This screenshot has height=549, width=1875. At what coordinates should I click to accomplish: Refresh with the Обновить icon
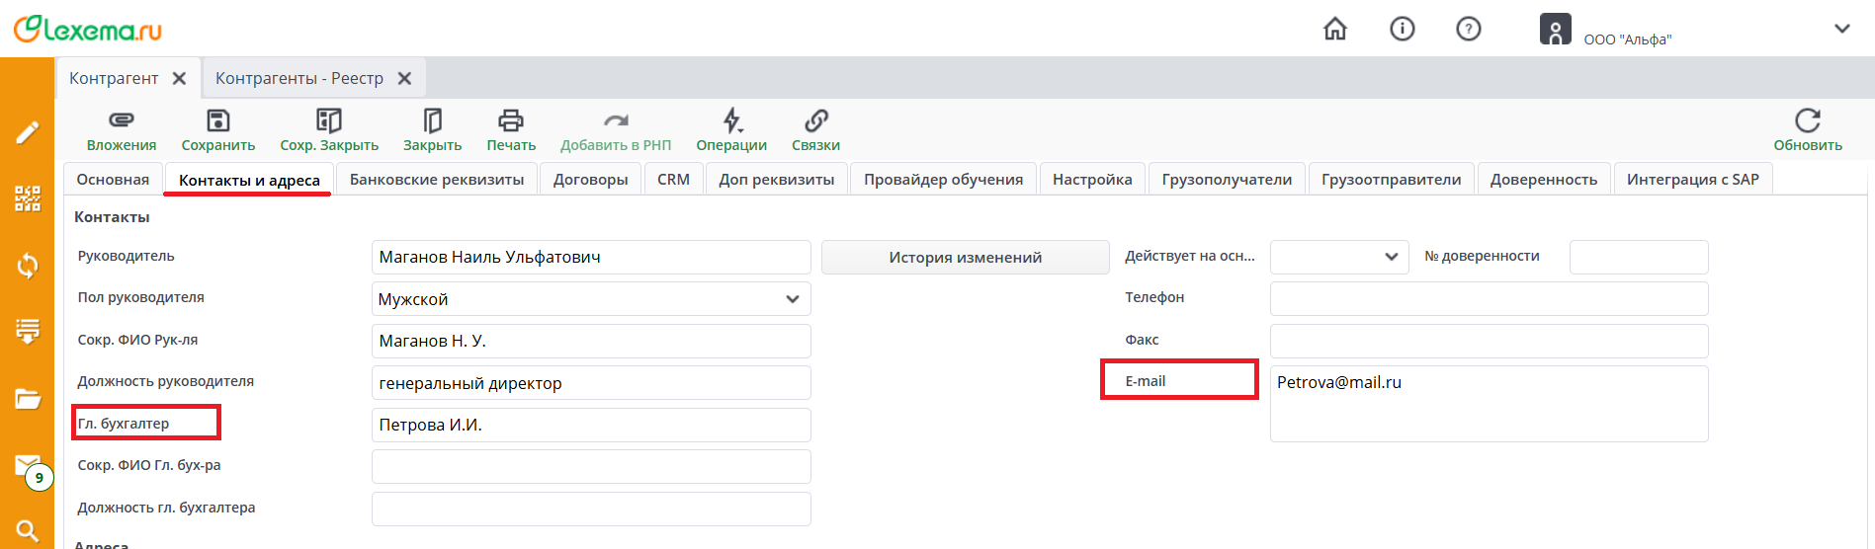click(1807, 120)
